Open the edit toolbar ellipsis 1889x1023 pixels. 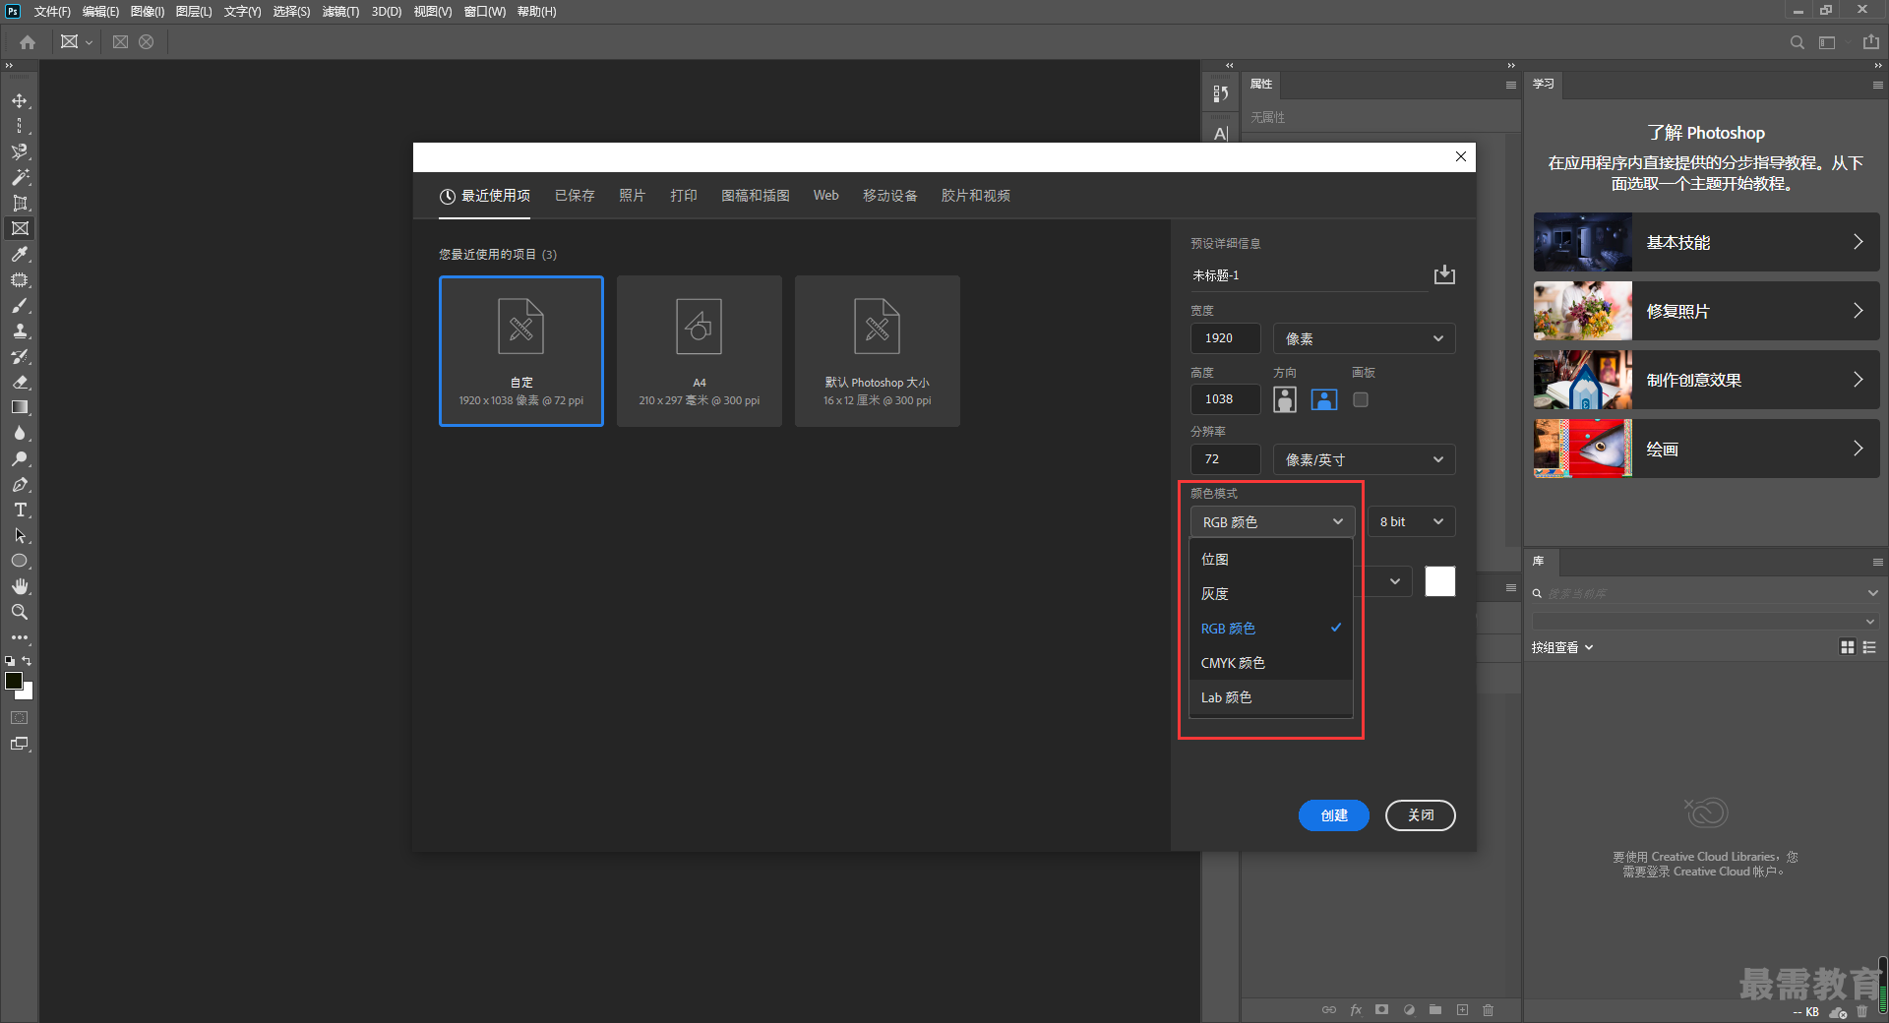click(20, 638)
